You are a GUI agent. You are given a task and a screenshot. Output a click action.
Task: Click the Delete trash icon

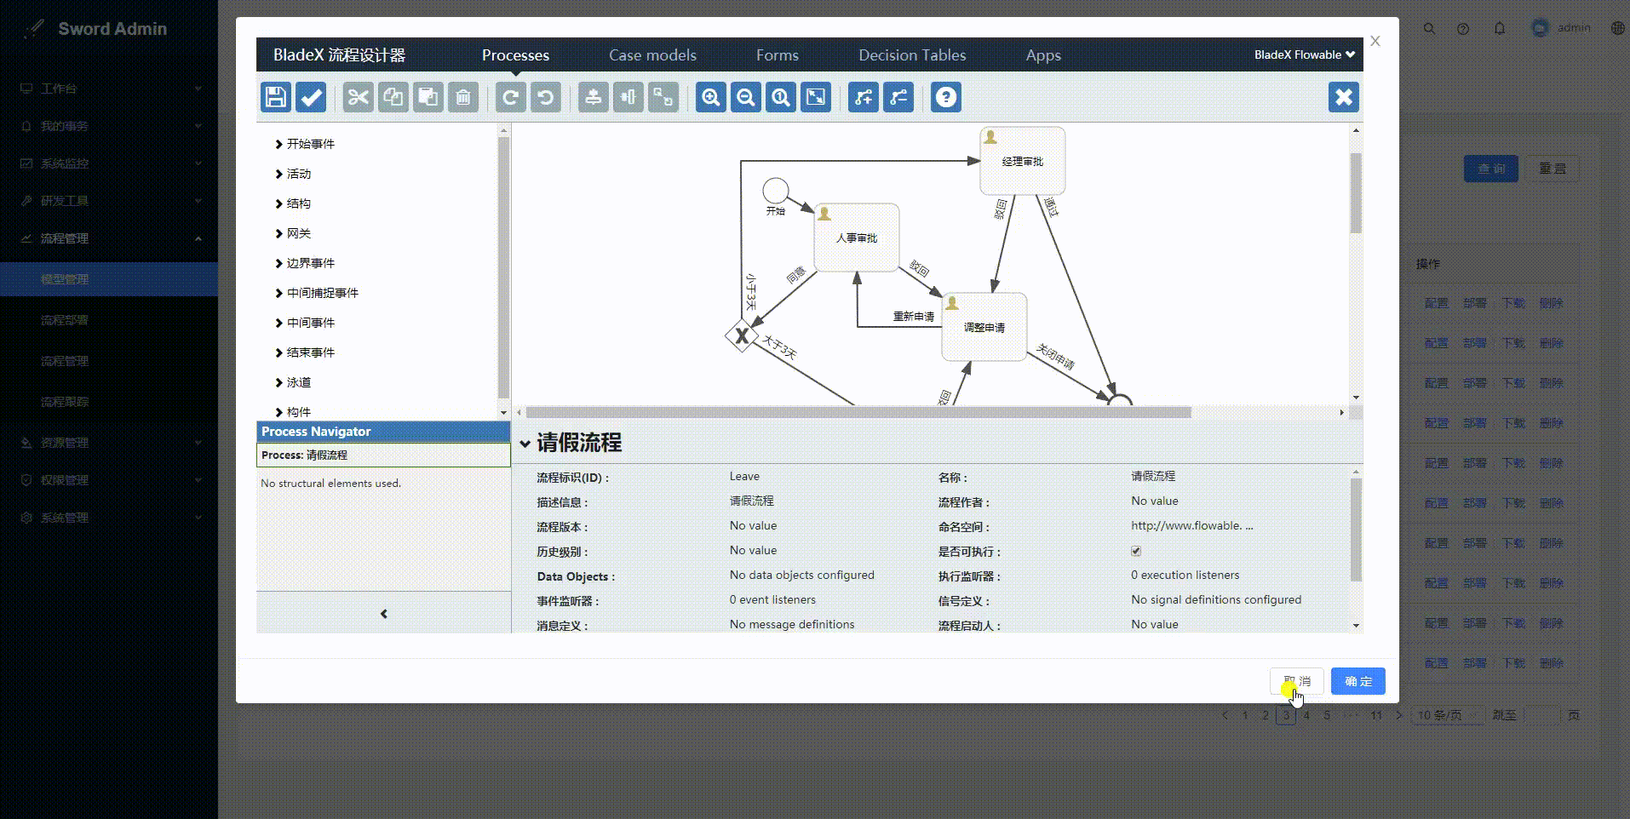coord(463,97)
